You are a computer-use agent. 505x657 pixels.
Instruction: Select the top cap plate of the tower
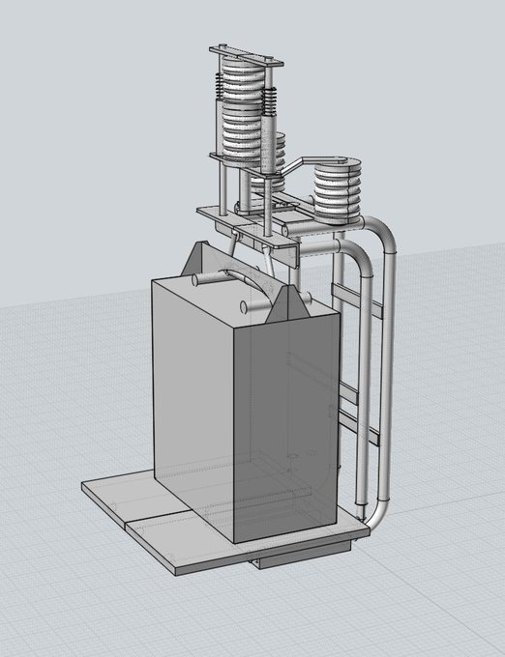point(246,56)
